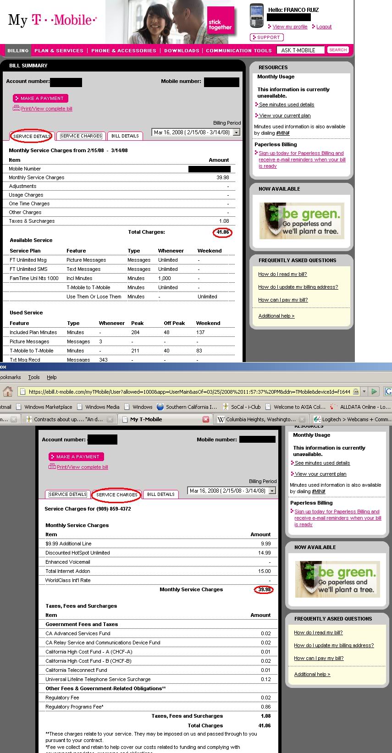392x753 pixels.
Task: Close the My T-Mobile browser tab
Action: tap(206, 419)
